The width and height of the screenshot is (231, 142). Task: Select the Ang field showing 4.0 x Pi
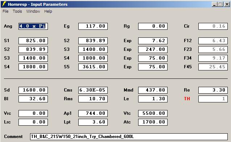tap(33, 26)
